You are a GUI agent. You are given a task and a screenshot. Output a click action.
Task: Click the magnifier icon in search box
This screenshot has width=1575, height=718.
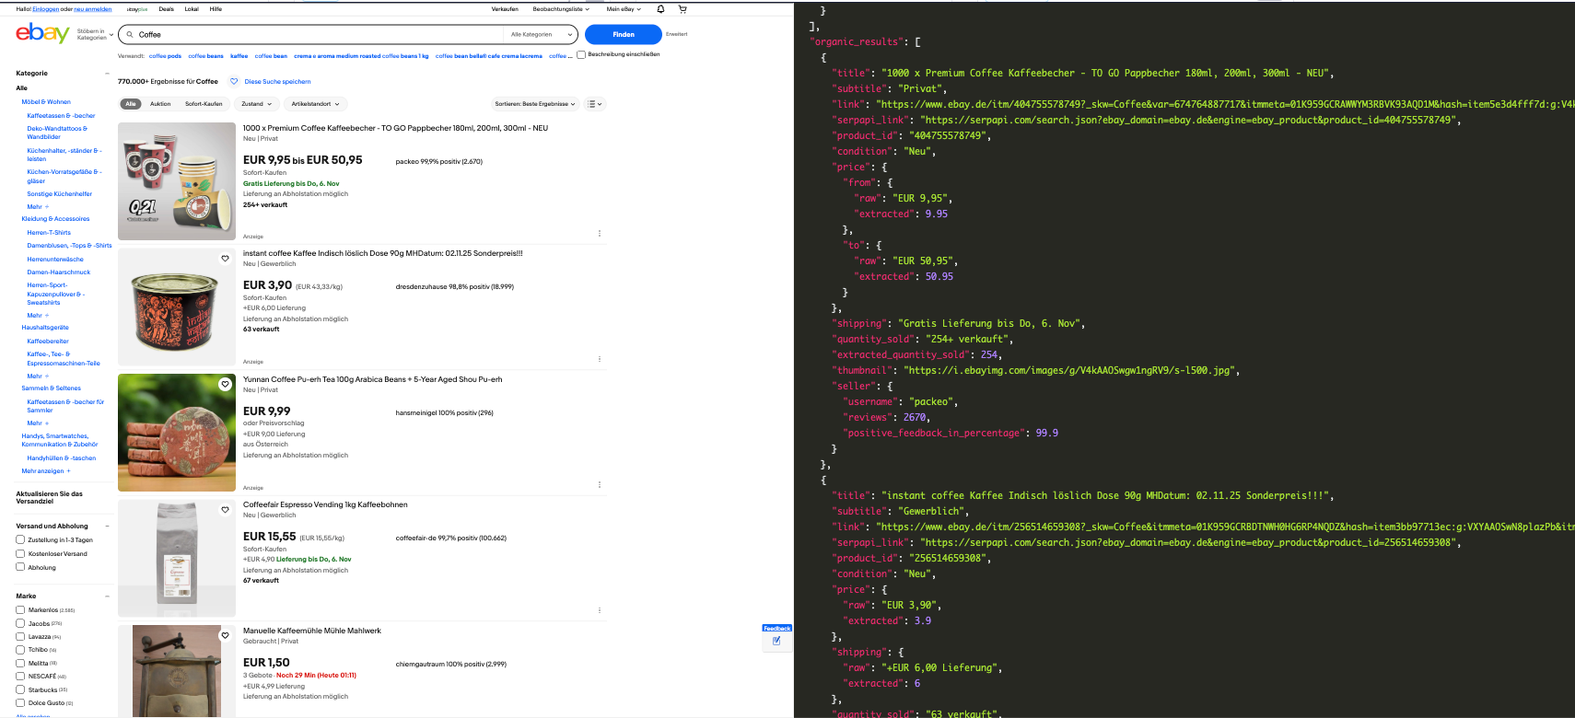(130, 35)
